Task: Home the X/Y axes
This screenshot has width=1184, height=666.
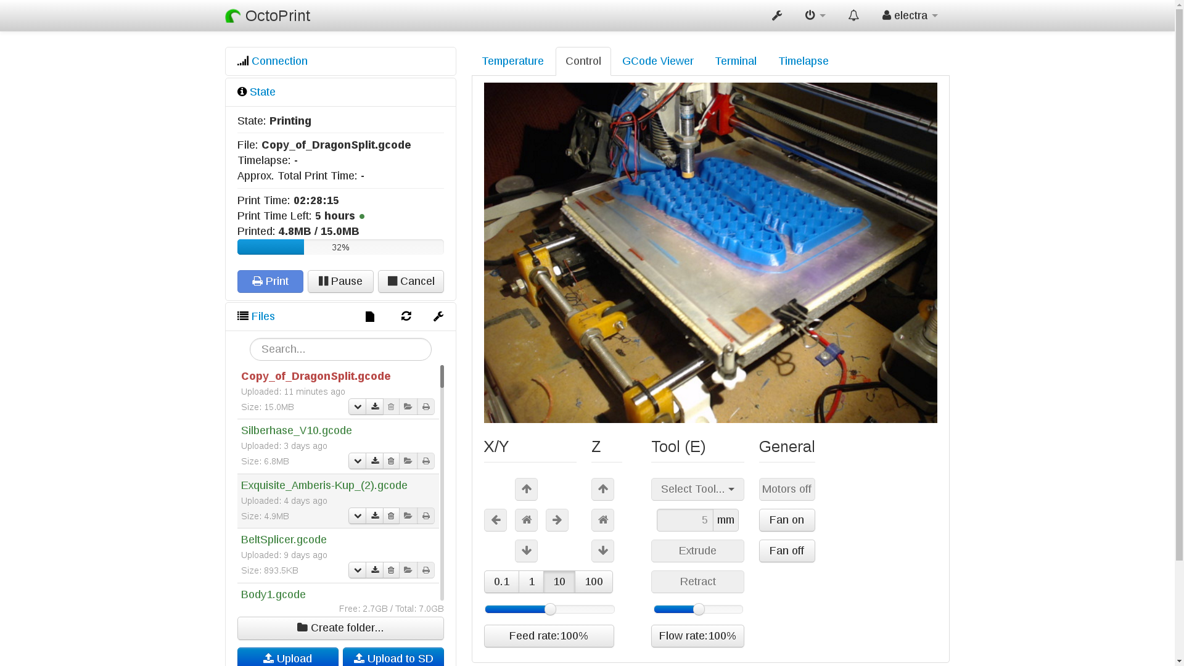Action: pos(526,520)
